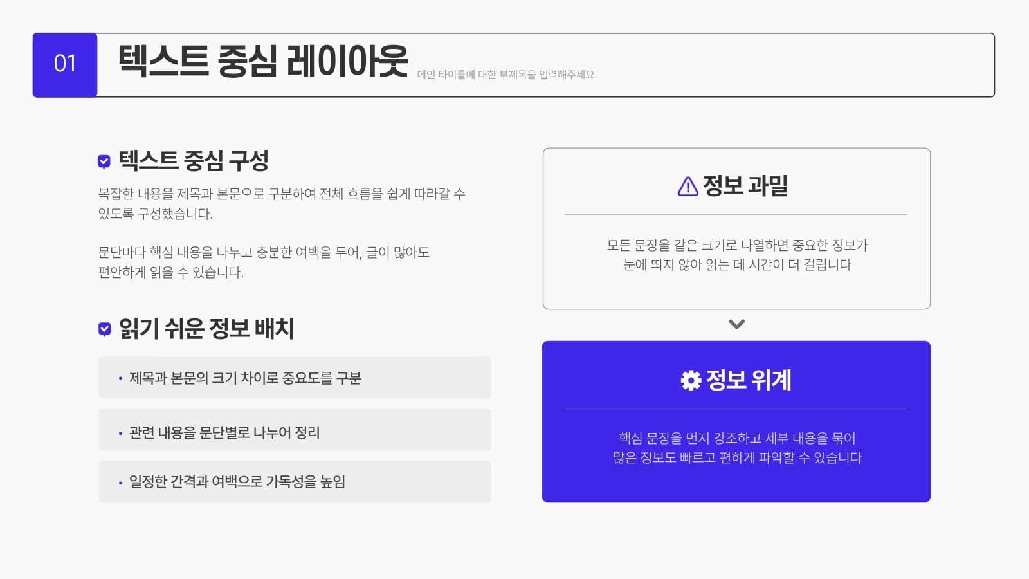1029x579 pixels.
Task: Click the text 핵심 문장을 먼저 강조하고 세부 내용을 묶어
Action: pos(737,438)
